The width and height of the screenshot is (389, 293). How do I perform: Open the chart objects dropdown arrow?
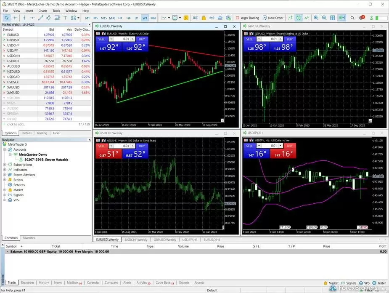pyautogui.click(x=78, y=18)
